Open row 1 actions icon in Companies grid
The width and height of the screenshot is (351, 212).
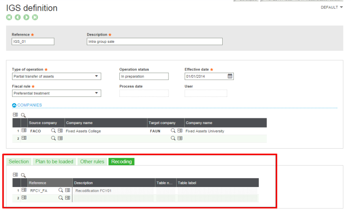click(24, 130)
